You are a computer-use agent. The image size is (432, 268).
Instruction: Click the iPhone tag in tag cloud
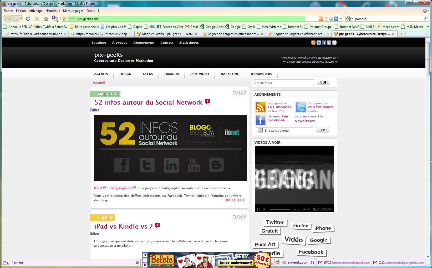coord(323,228)
